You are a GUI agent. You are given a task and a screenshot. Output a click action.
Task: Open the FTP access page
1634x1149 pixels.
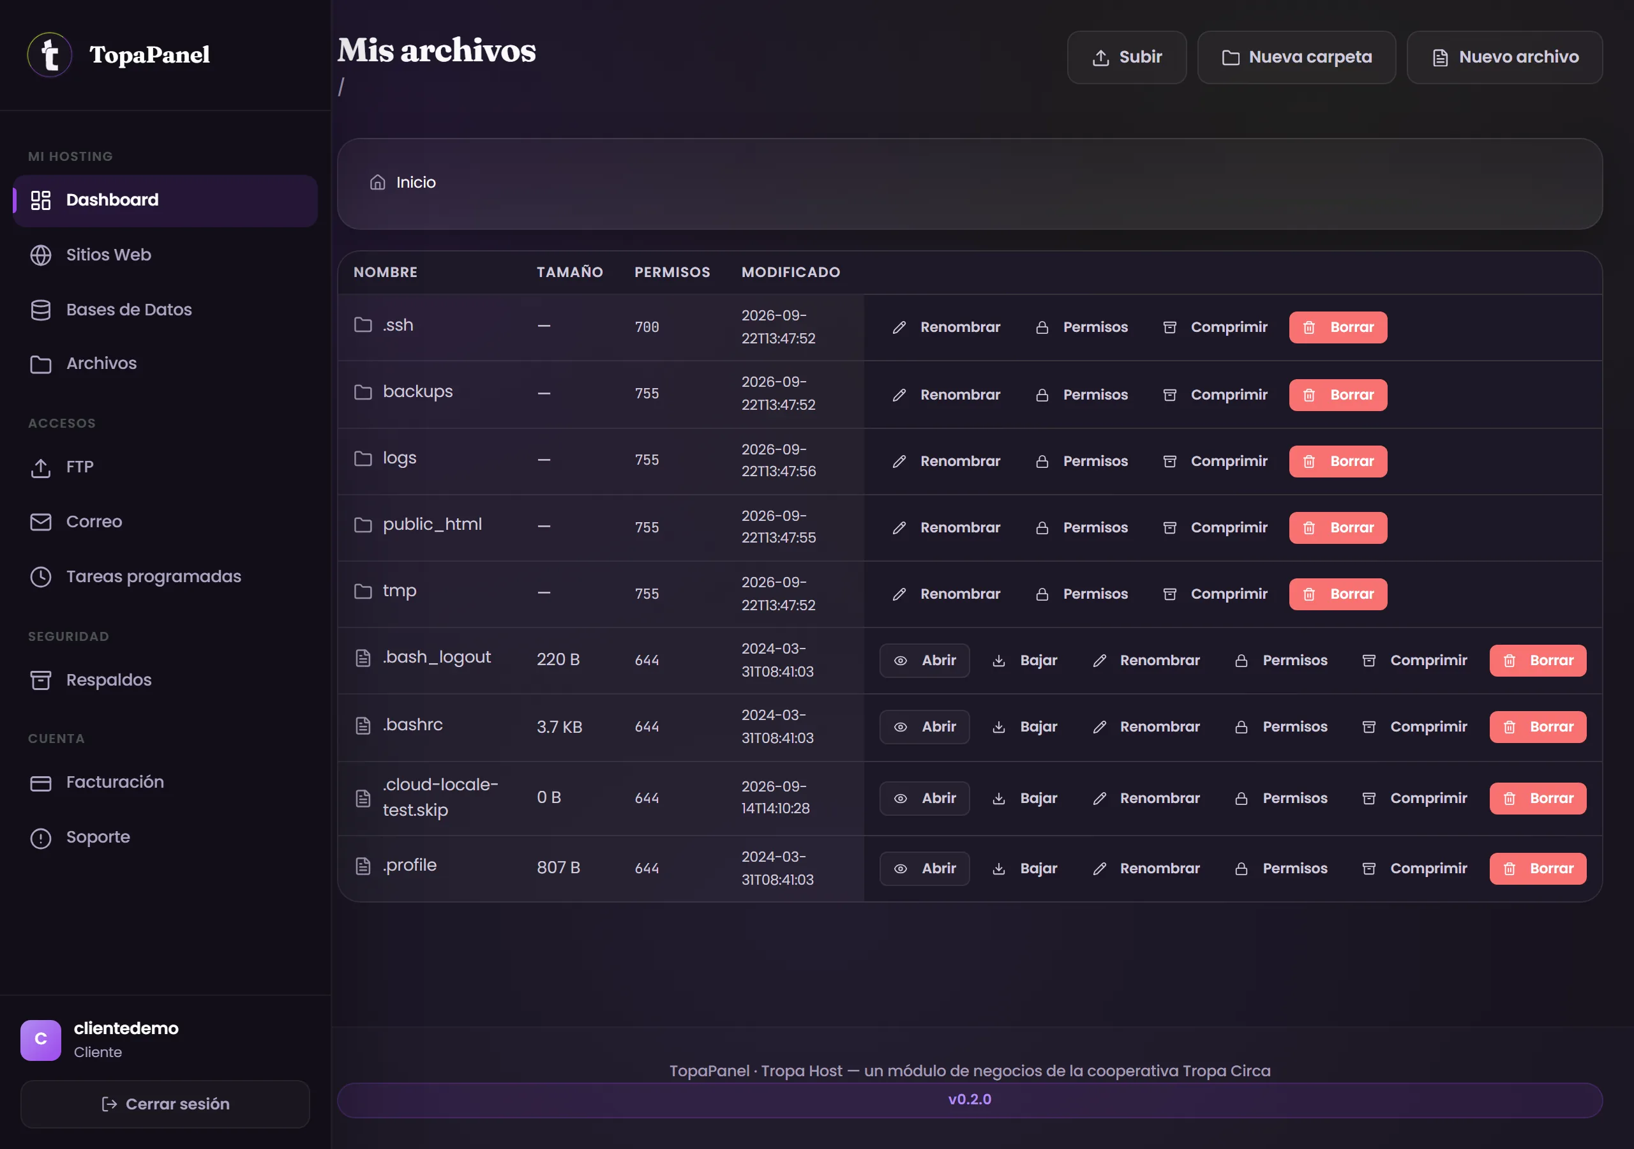tap(165, 467)
